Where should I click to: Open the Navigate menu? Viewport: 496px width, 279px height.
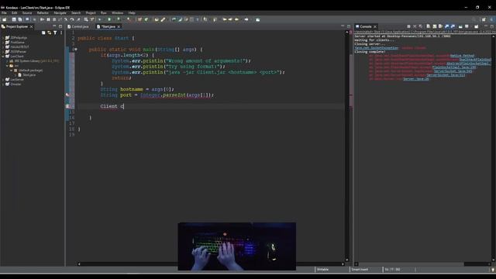[x=60, y=13]
